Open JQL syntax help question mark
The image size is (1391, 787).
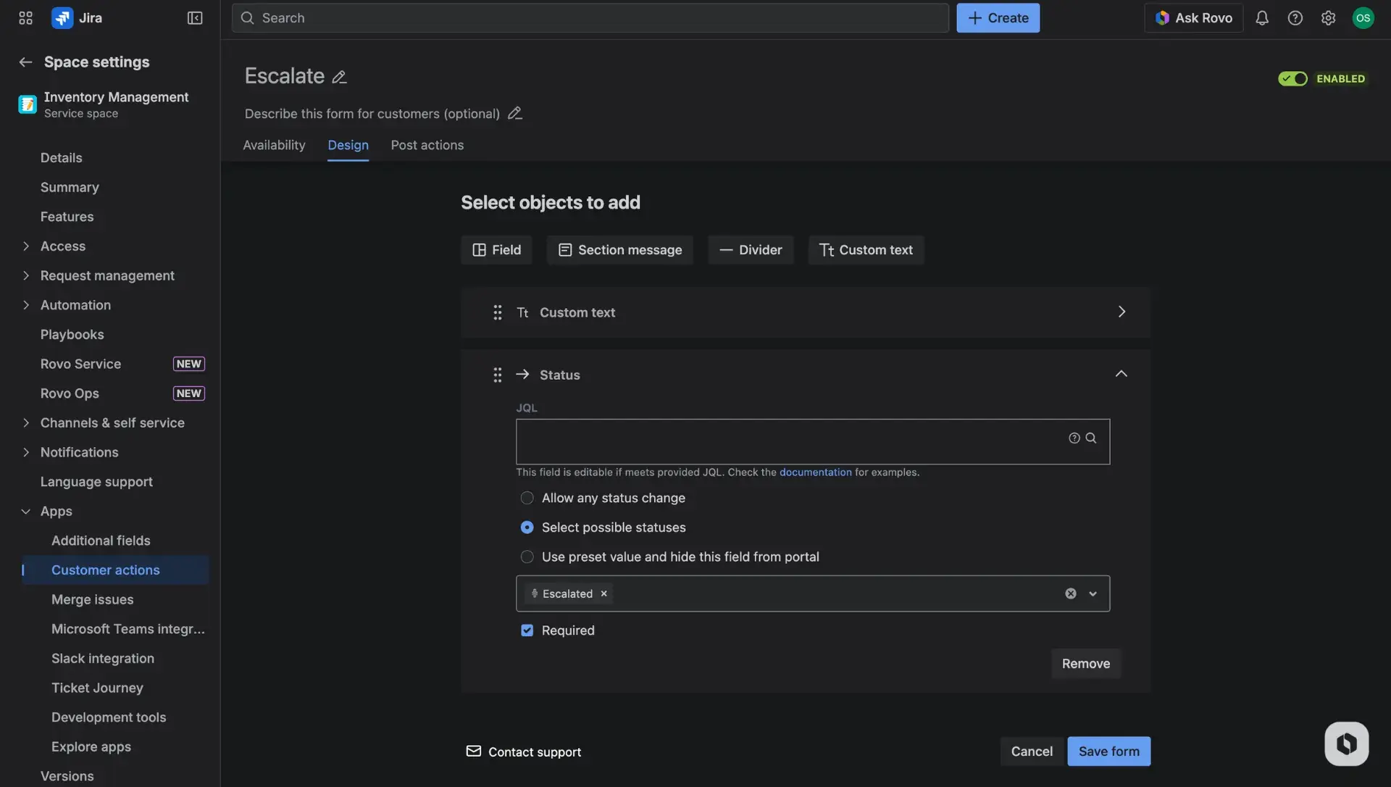coord(1073,438)
